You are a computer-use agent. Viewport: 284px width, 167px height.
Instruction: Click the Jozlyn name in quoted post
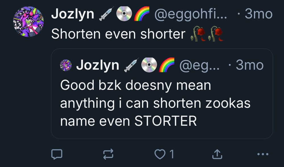pos(98,65)
